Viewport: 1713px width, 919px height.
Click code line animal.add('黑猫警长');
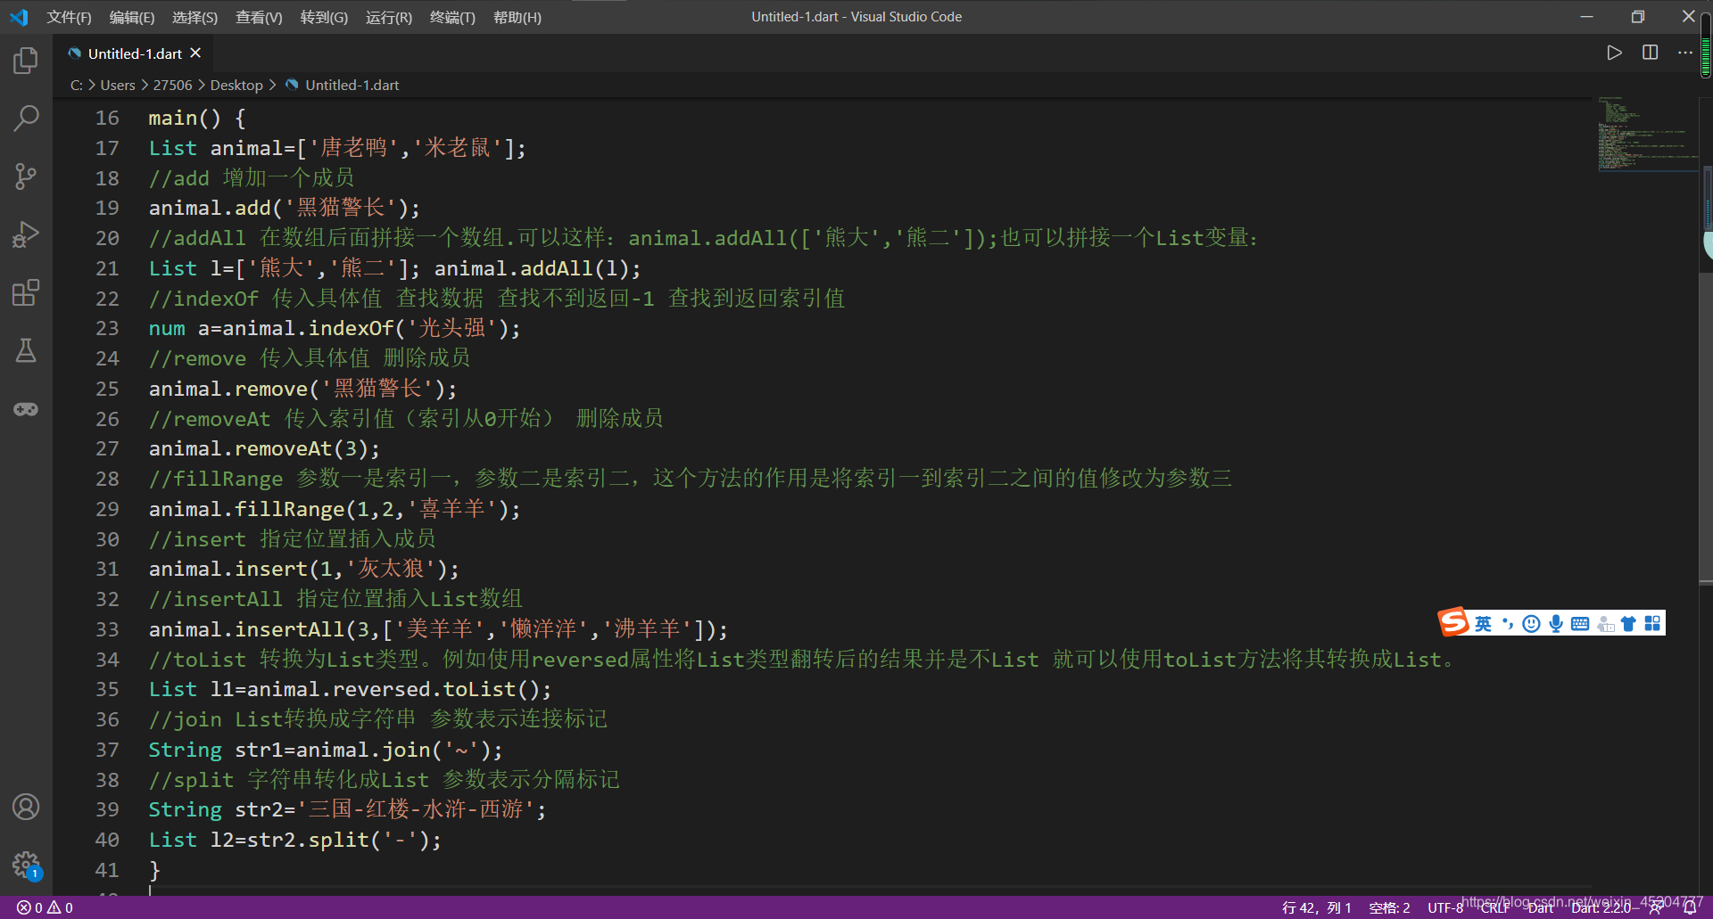coord(284,208)
